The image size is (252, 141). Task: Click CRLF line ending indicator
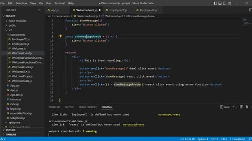(224, 139)
